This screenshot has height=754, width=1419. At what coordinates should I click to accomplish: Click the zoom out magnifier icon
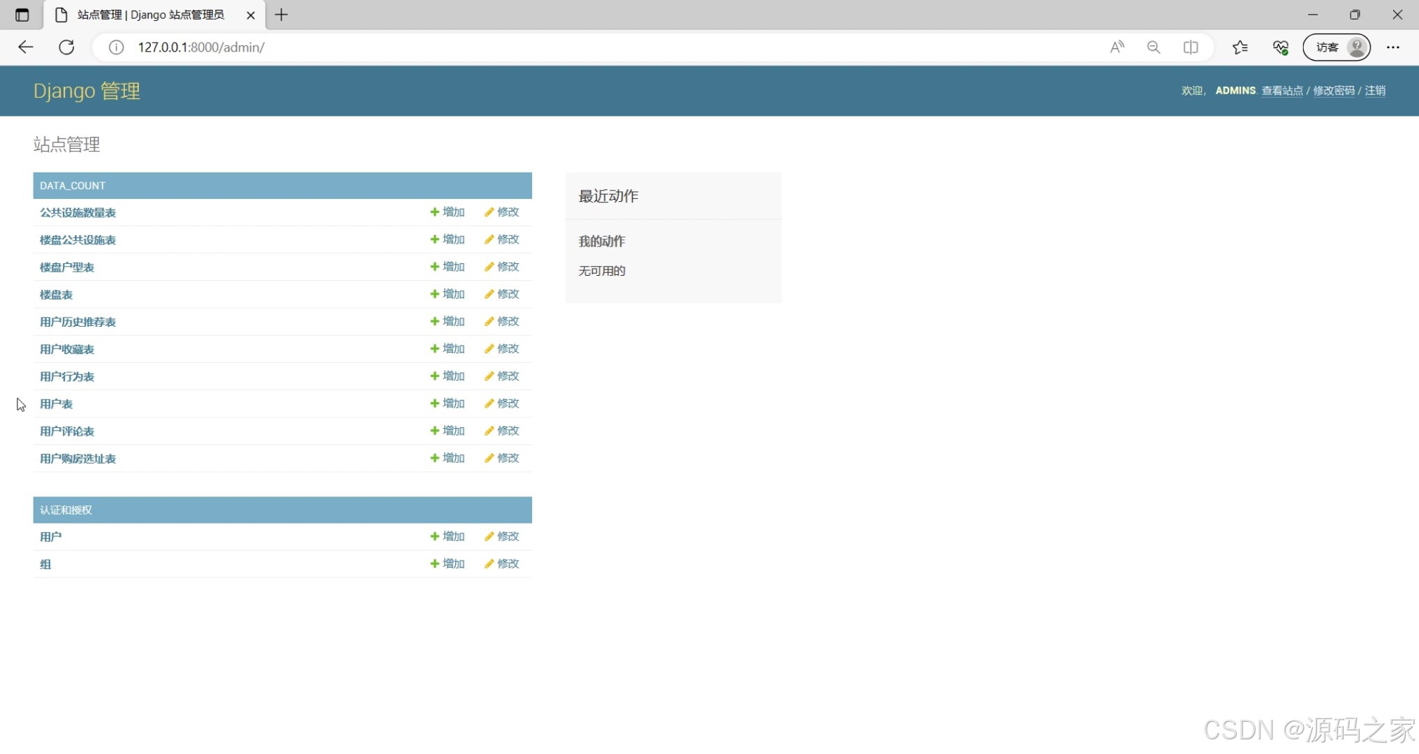(1154, 47)
